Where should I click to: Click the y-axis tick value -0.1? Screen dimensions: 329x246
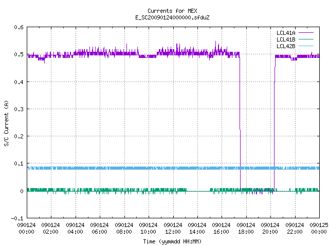[17, 218]
